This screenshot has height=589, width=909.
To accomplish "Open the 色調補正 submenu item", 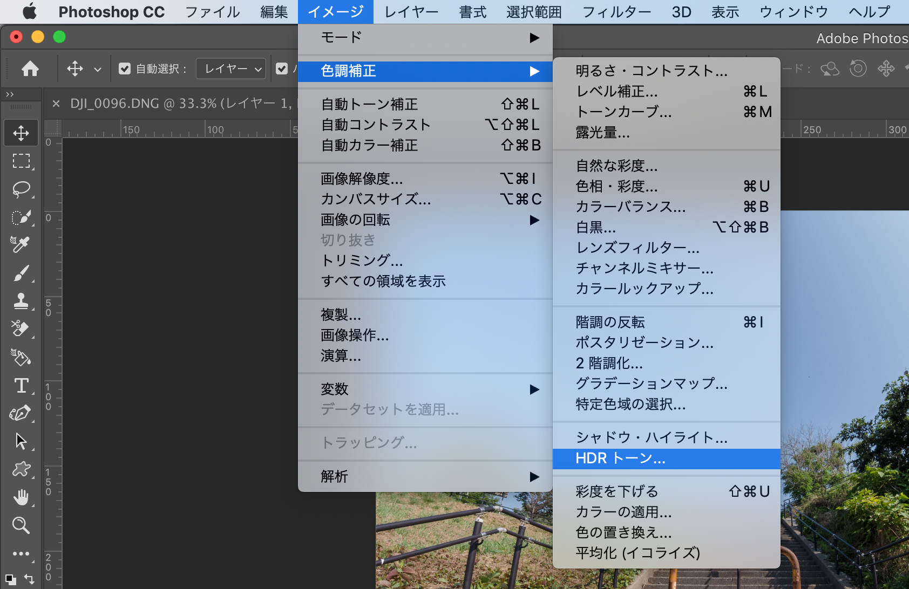I will point(425,71).
